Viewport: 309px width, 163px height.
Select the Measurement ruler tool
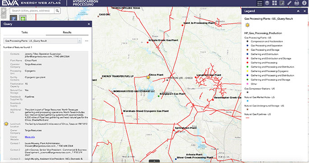pos(289,3)
